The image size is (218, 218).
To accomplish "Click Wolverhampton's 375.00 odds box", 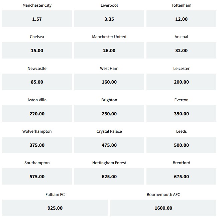I will coord(37,145).
